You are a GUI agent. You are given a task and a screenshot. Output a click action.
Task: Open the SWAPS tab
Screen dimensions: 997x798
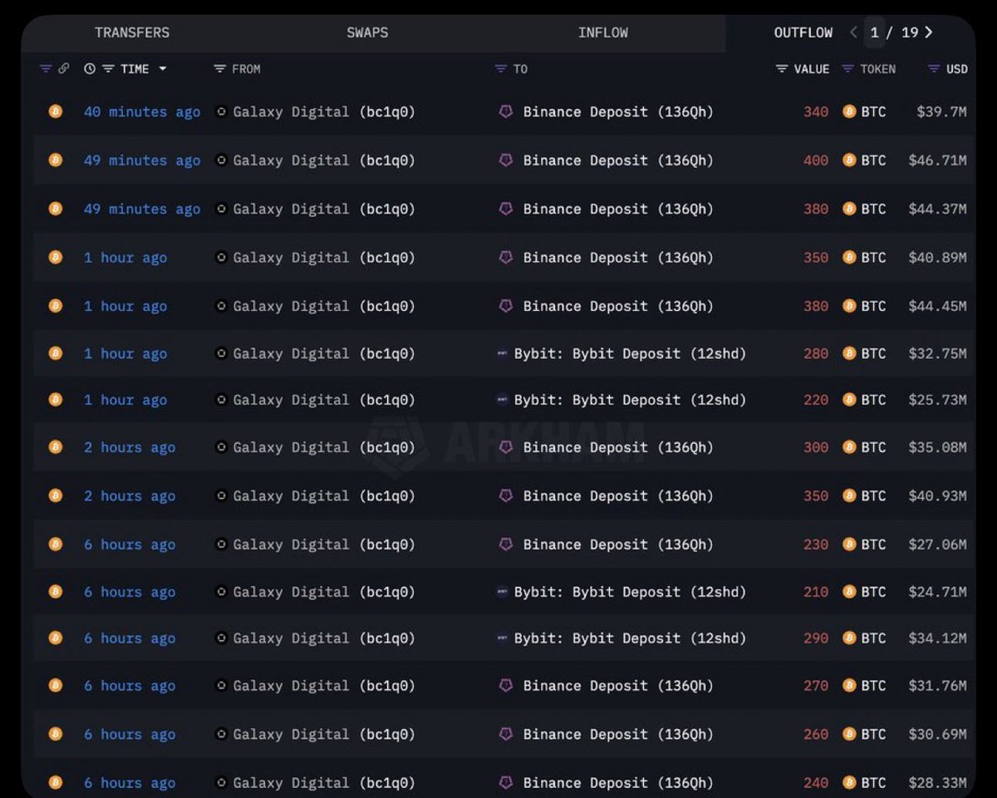tap(367, 32)
